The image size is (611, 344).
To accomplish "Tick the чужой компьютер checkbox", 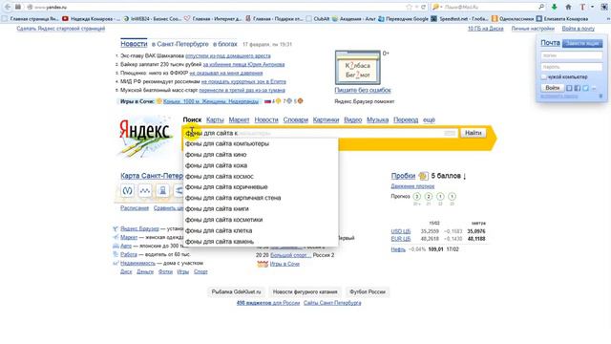I will [x=544, y=77].
